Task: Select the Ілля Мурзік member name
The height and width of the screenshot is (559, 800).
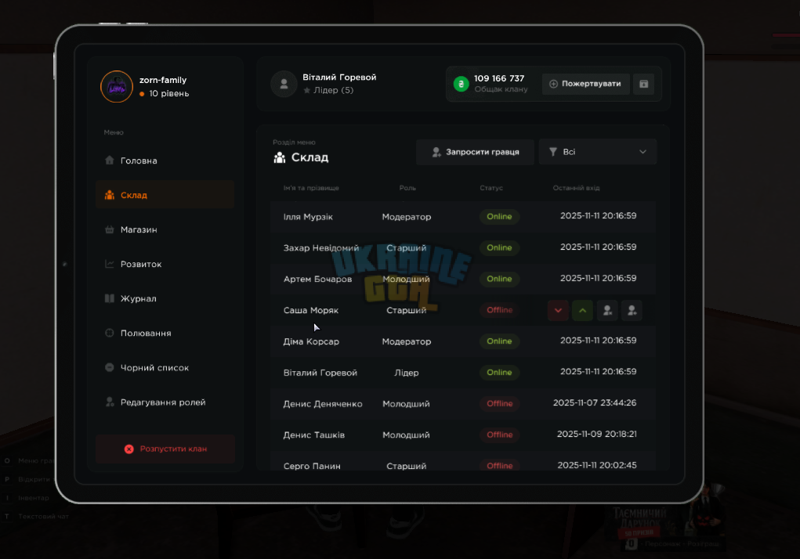Action: tap(308, 217)
